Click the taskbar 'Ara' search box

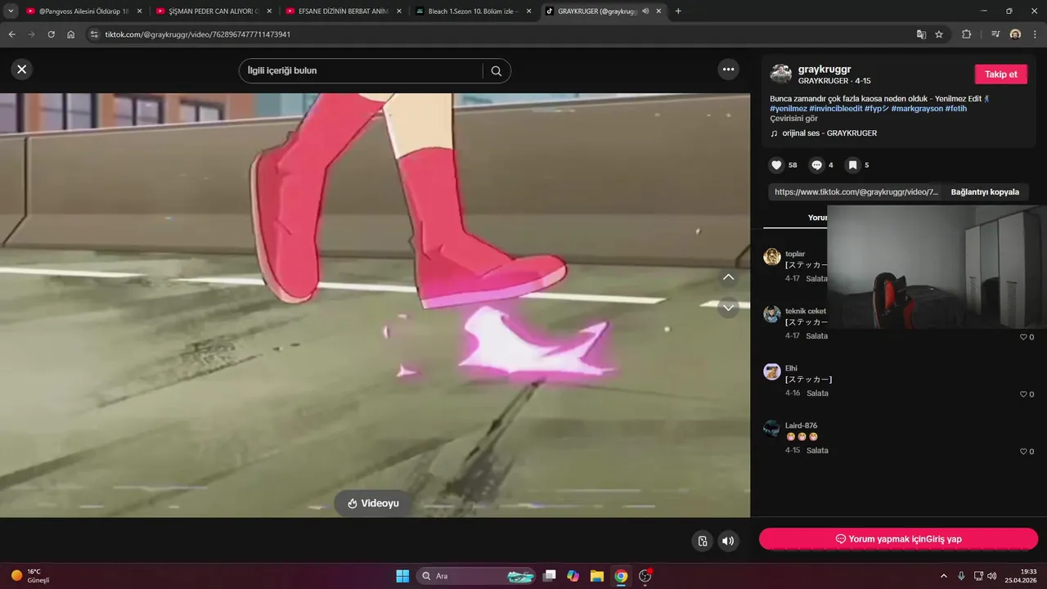click(x=476, y=576)
